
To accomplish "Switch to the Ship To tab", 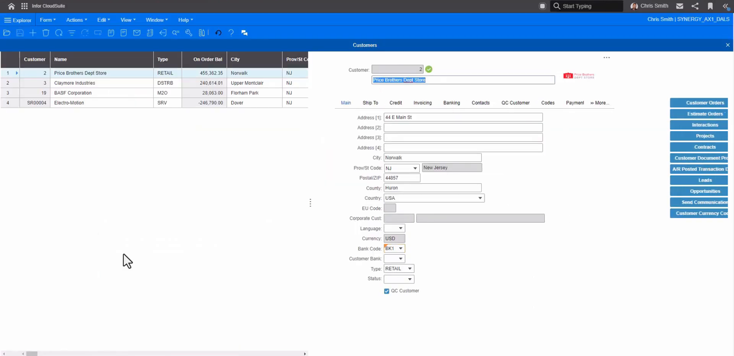I will [370, 103].
